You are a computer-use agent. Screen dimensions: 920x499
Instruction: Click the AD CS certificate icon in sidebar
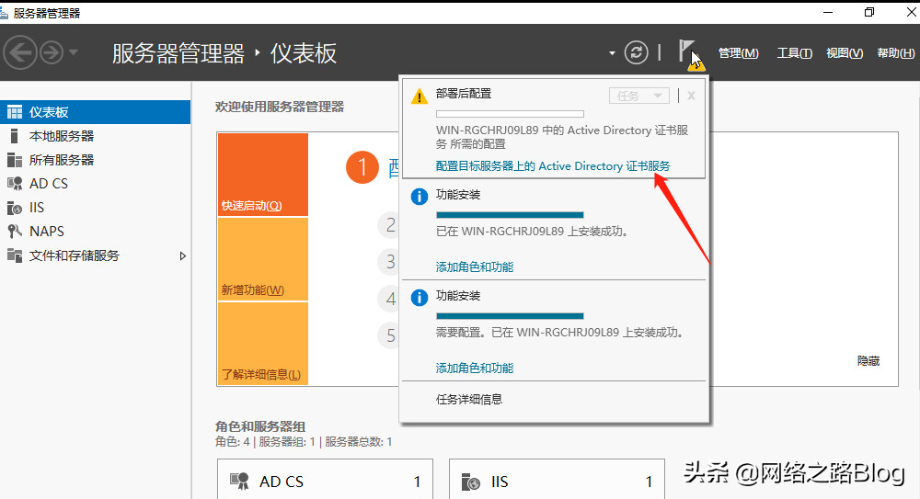coord(15,184)
